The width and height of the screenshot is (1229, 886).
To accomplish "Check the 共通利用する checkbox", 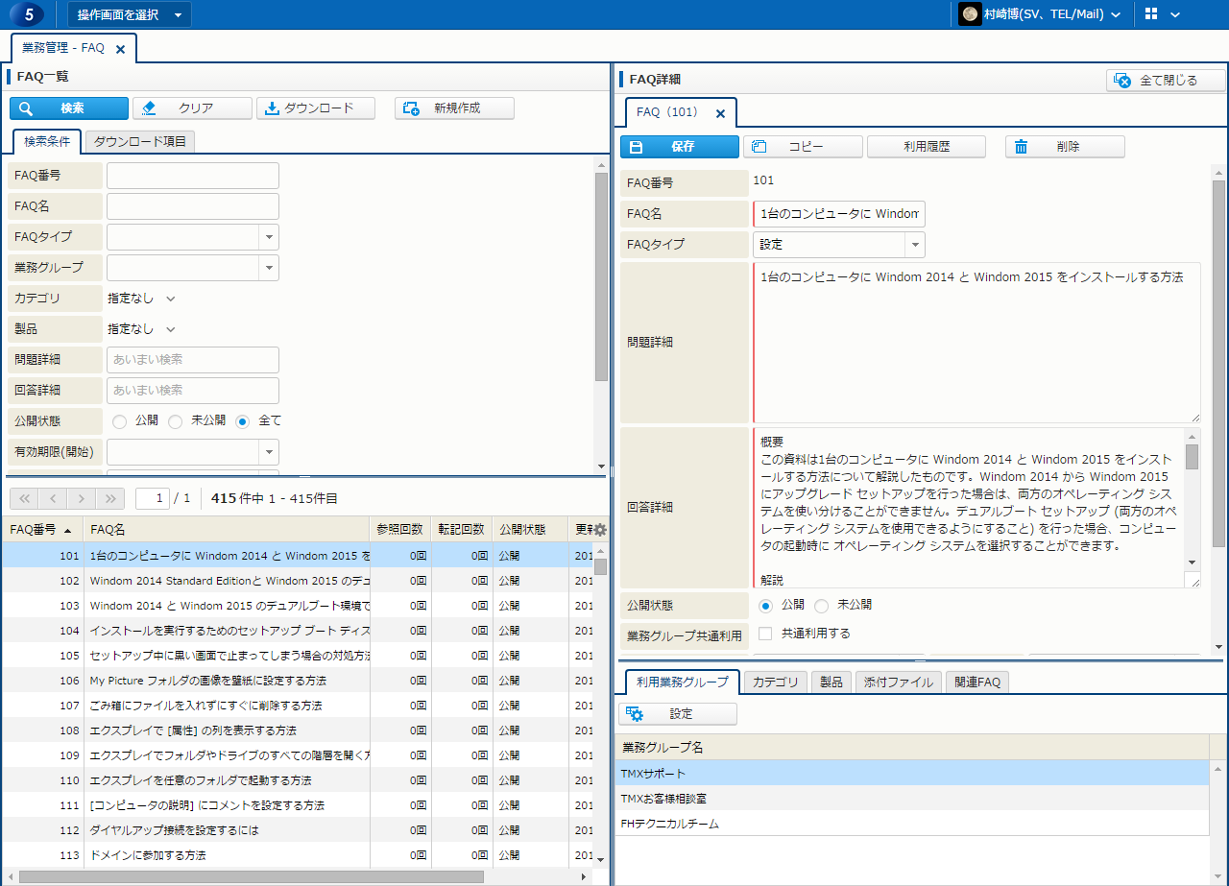I will [x=765, y=634].
